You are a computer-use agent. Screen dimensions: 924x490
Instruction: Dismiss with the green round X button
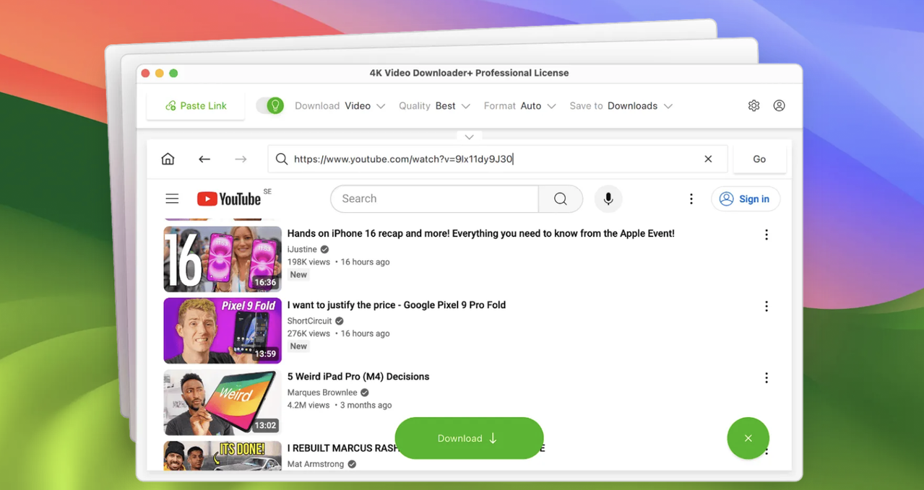click(748, 438)
